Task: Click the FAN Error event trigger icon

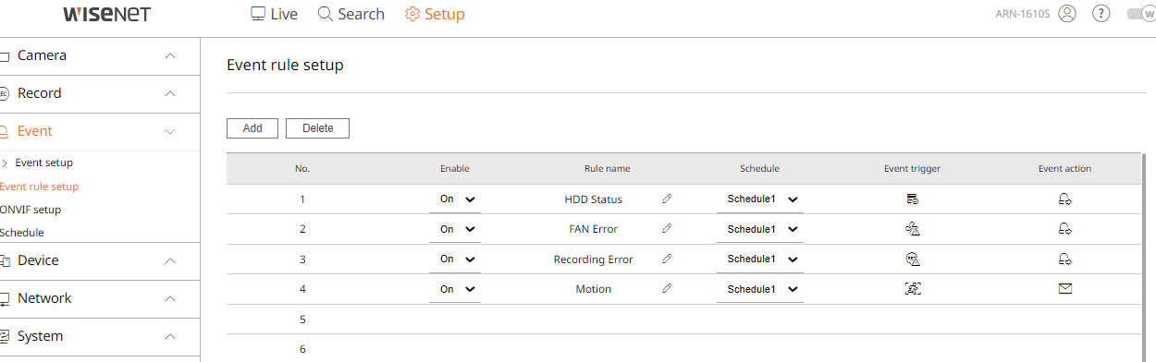Action: point(912,229)
